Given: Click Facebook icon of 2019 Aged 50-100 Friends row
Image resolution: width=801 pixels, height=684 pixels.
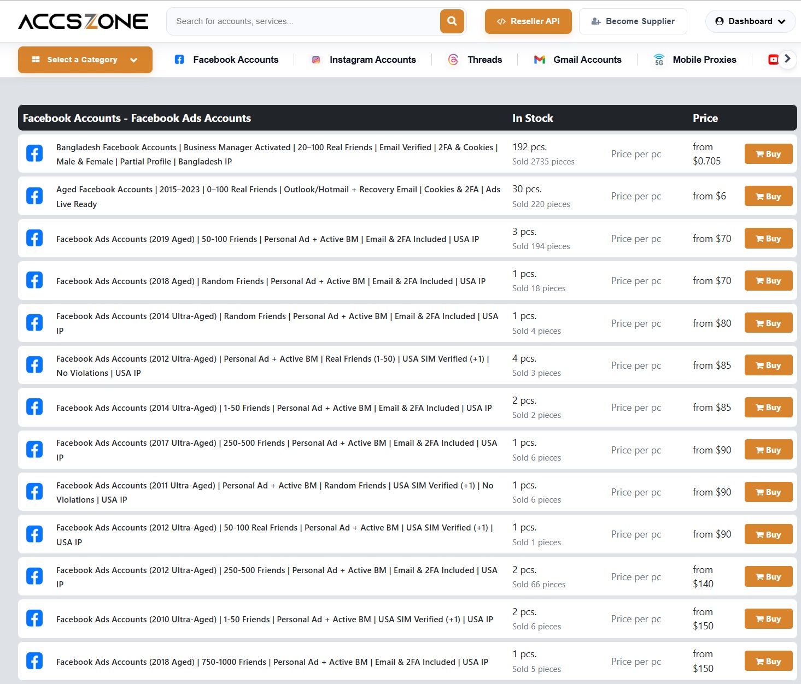Looking at the screenshot, I should coord(34,238).
